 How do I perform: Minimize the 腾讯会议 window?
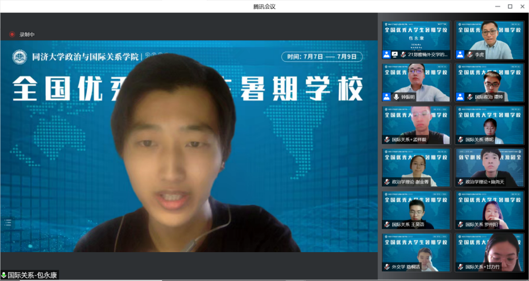click(x=498, y=6)
